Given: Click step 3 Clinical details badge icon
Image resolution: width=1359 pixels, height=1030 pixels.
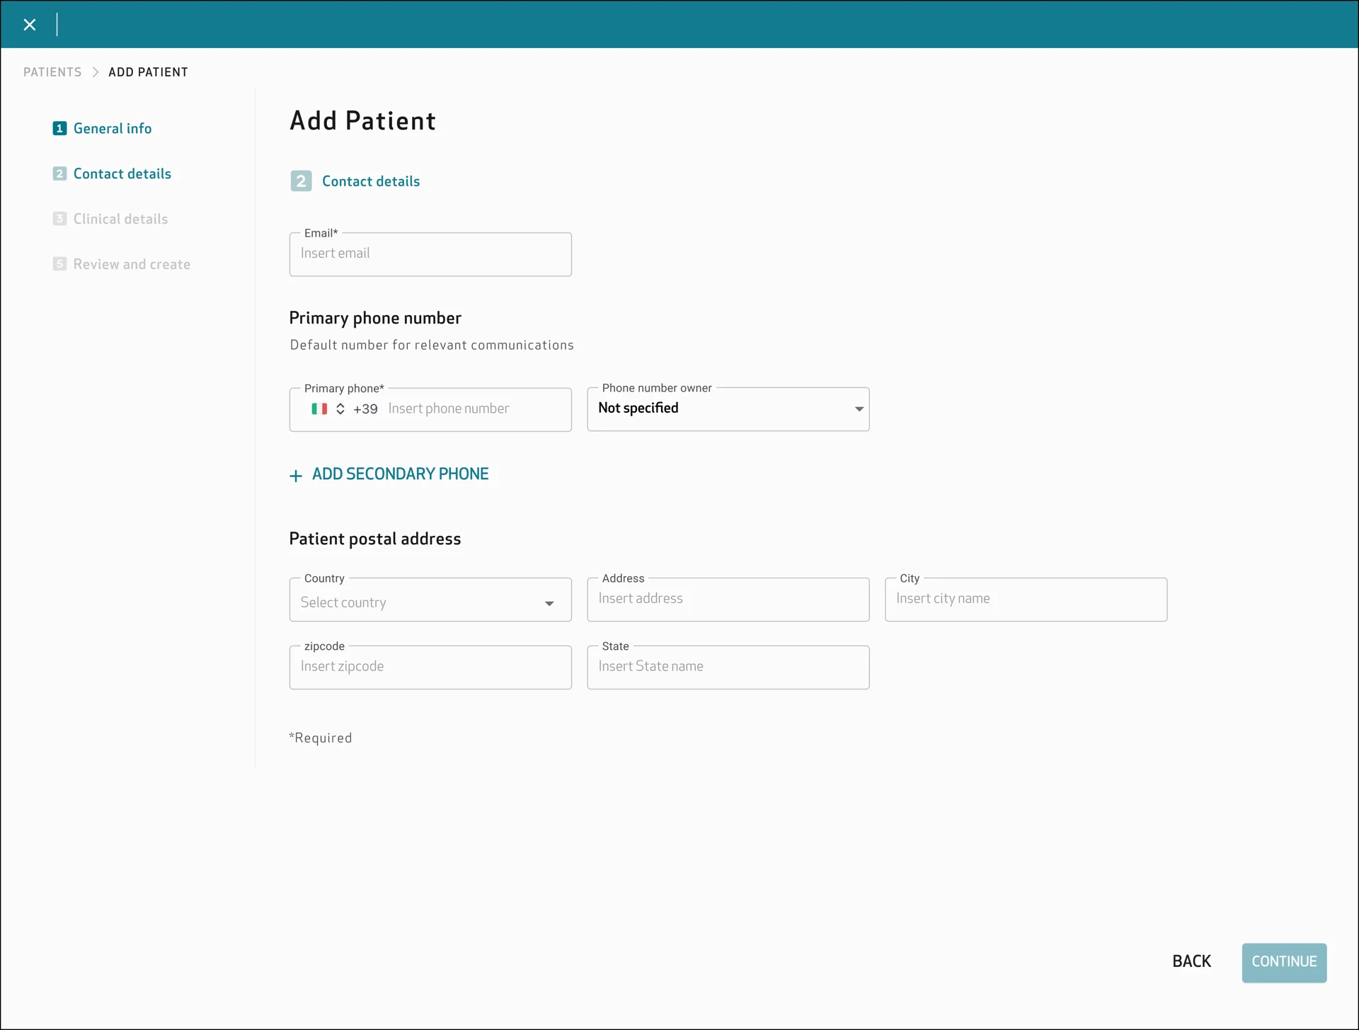Looking at the screenshot, I should click(x=59, y=219).
